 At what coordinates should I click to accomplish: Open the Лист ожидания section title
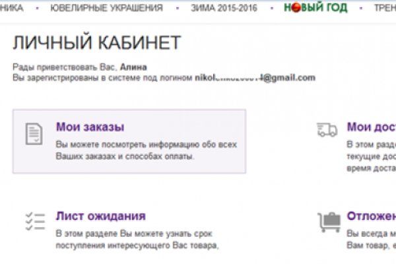(x=100, y=216)
